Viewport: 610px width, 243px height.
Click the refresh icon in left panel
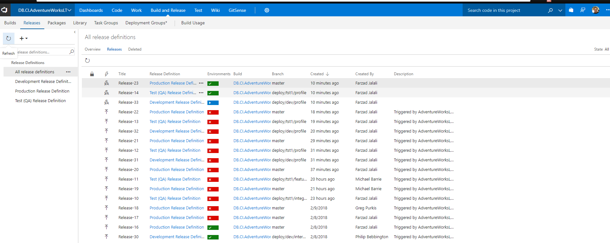pyautogui.click(x=9, y=38)
